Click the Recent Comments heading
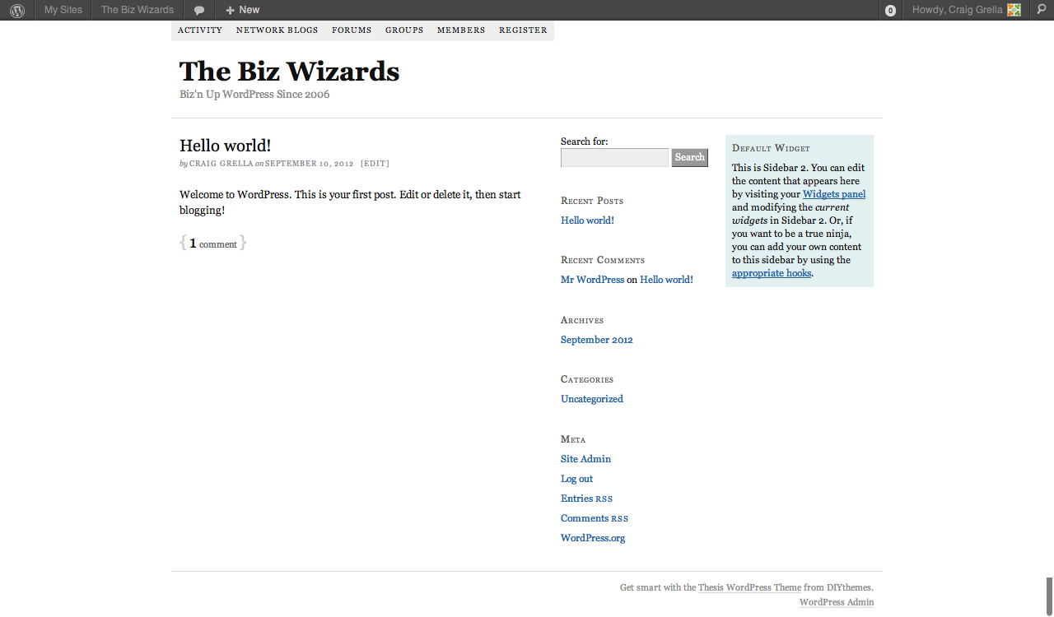 [603, 260]
